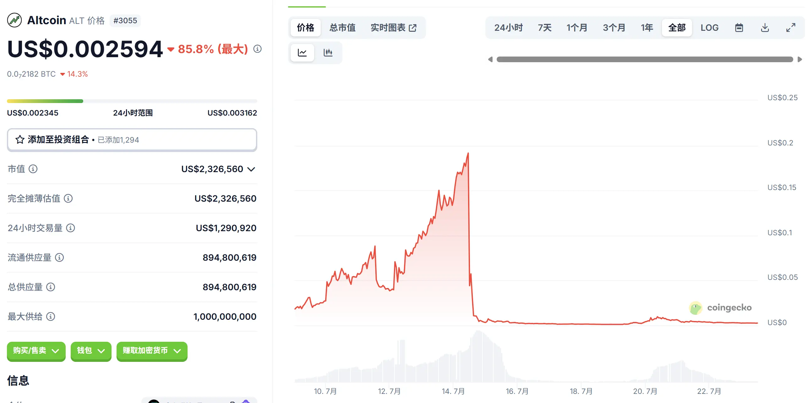Screen dimensions: 808x403
Task: Click 添加至投资组合 button
Action: (132, 139)
